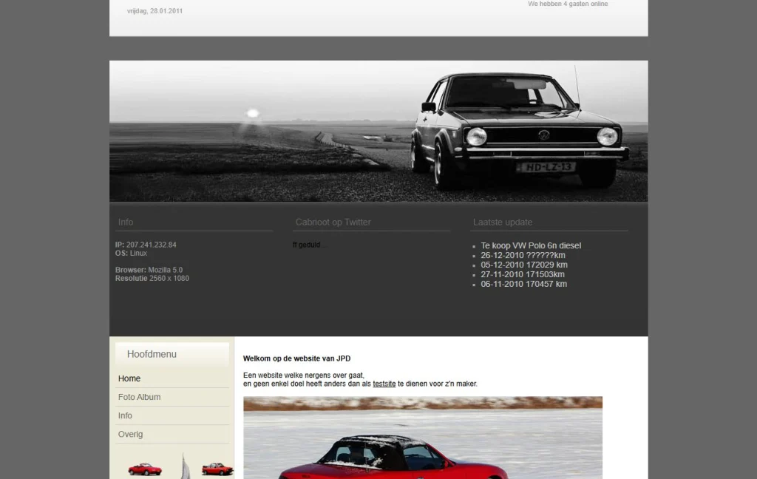This screenshot has height=479, width=757.
Task: Follow the testsite link
Action: [384, 384]
